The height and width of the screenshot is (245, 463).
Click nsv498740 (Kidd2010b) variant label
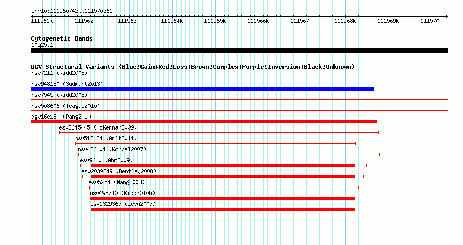tap(123, 193)
